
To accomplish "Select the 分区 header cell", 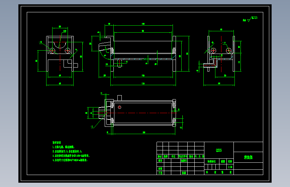I will point(173,156).
